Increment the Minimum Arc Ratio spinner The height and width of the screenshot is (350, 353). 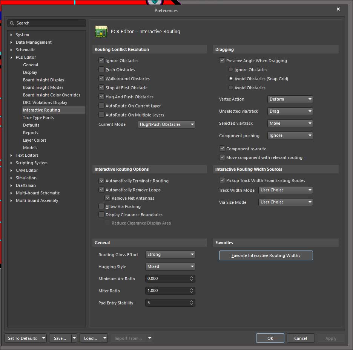pyautogui.click(x=192, y=277)
